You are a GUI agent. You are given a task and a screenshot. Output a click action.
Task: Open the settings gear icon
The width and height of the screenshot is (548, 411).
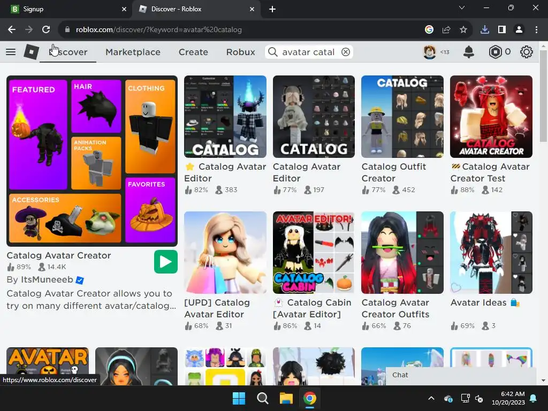[x=527, y=52]
